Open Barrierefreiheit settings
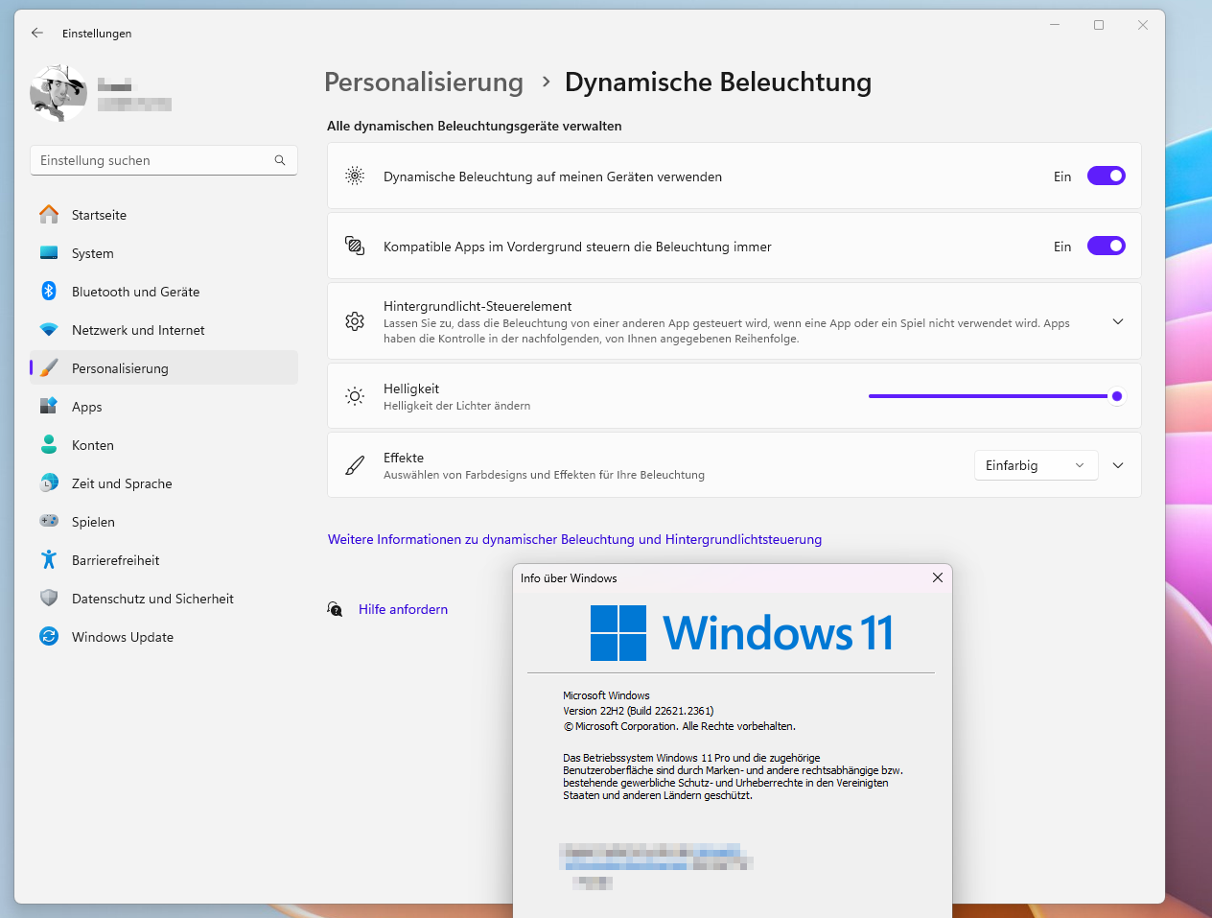Image resolution: width=1212 pixels, height=918 pixels. pos(164,560)
